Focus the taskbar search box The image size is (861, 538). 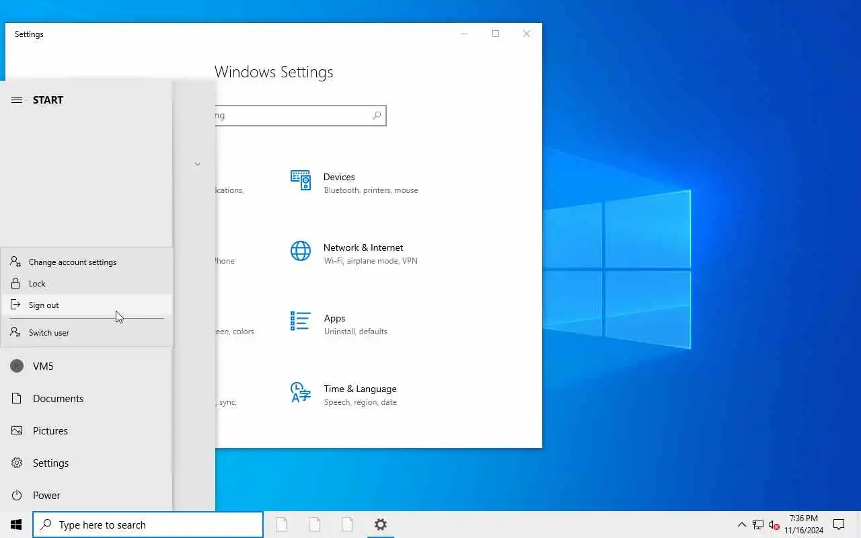pos(148,525)
